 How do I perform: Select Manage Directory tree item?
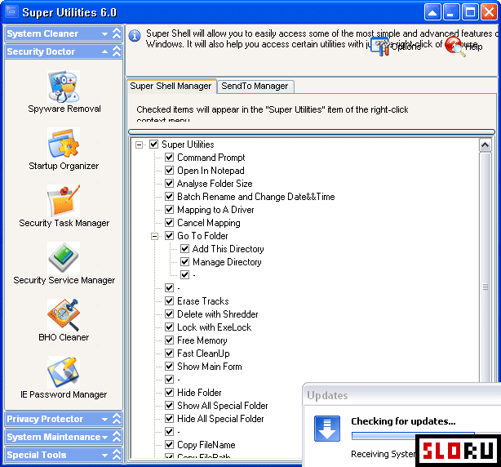[227, 262]
